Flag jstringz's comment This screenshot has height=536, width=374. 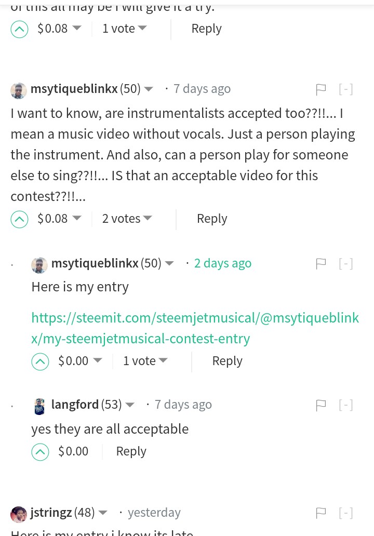(321, 513)
